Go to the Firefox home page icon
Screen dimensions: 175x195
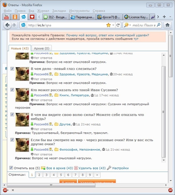[x=167, y=25]
